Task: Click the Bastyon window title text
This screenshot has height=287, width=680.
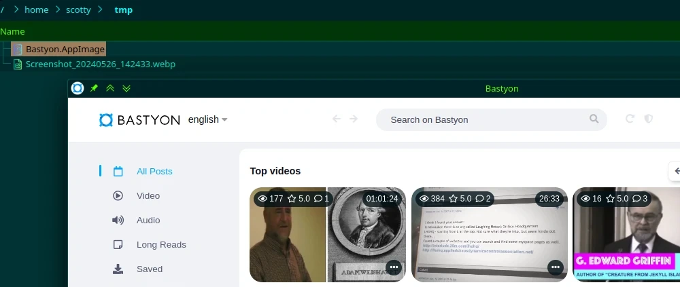Action: point(502,89)
